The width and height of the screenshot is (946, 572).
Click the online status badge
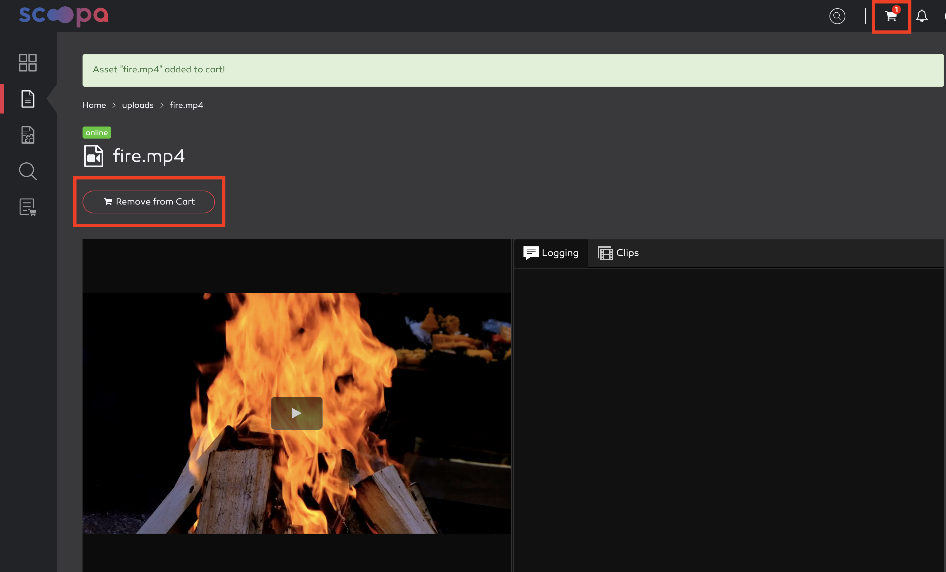[x=97, y=132]
